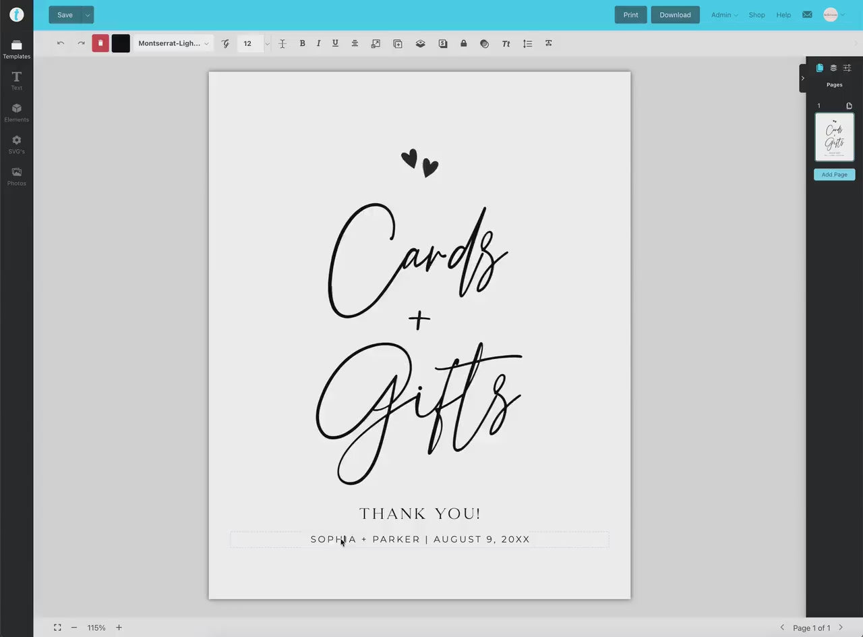Click the 115% zoom level value

96,628
